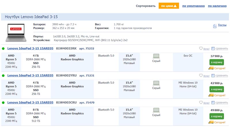Add item 75231 to wishlist via Хочу
This screenshot has height=127, width=230.
[206, 76]
